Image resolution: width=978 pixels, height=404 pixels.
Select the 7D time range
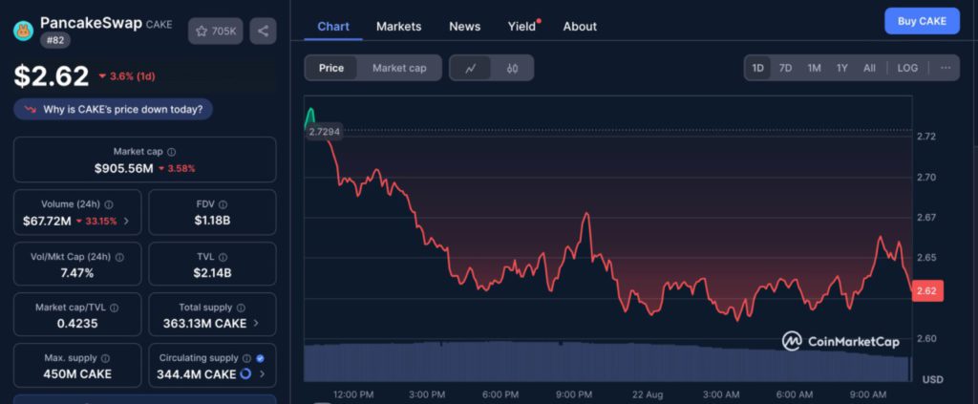click(785, 68)
